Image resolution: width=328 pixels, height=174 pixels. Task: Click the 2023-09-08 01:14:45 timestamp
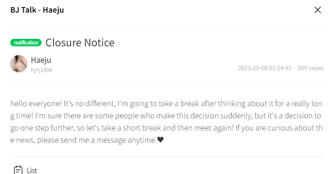(x=265, y=68)
